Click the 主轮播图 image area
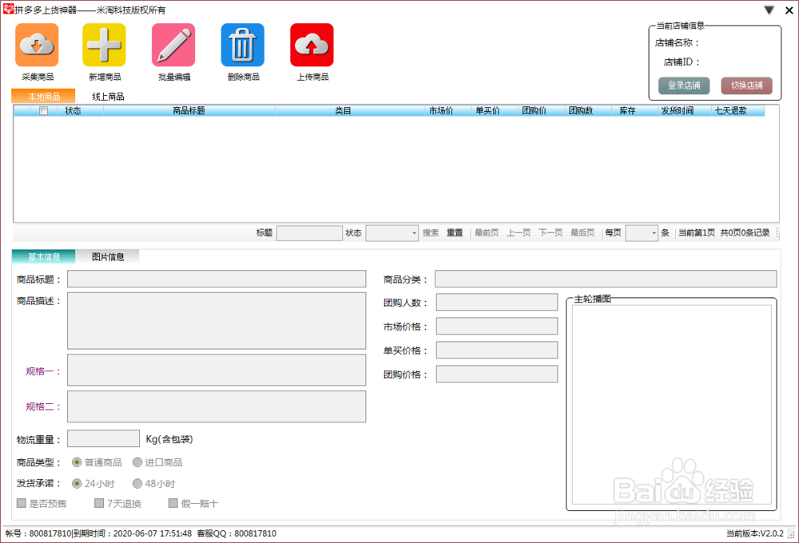This screenshot has width=799, height=543. pos(672,404)
